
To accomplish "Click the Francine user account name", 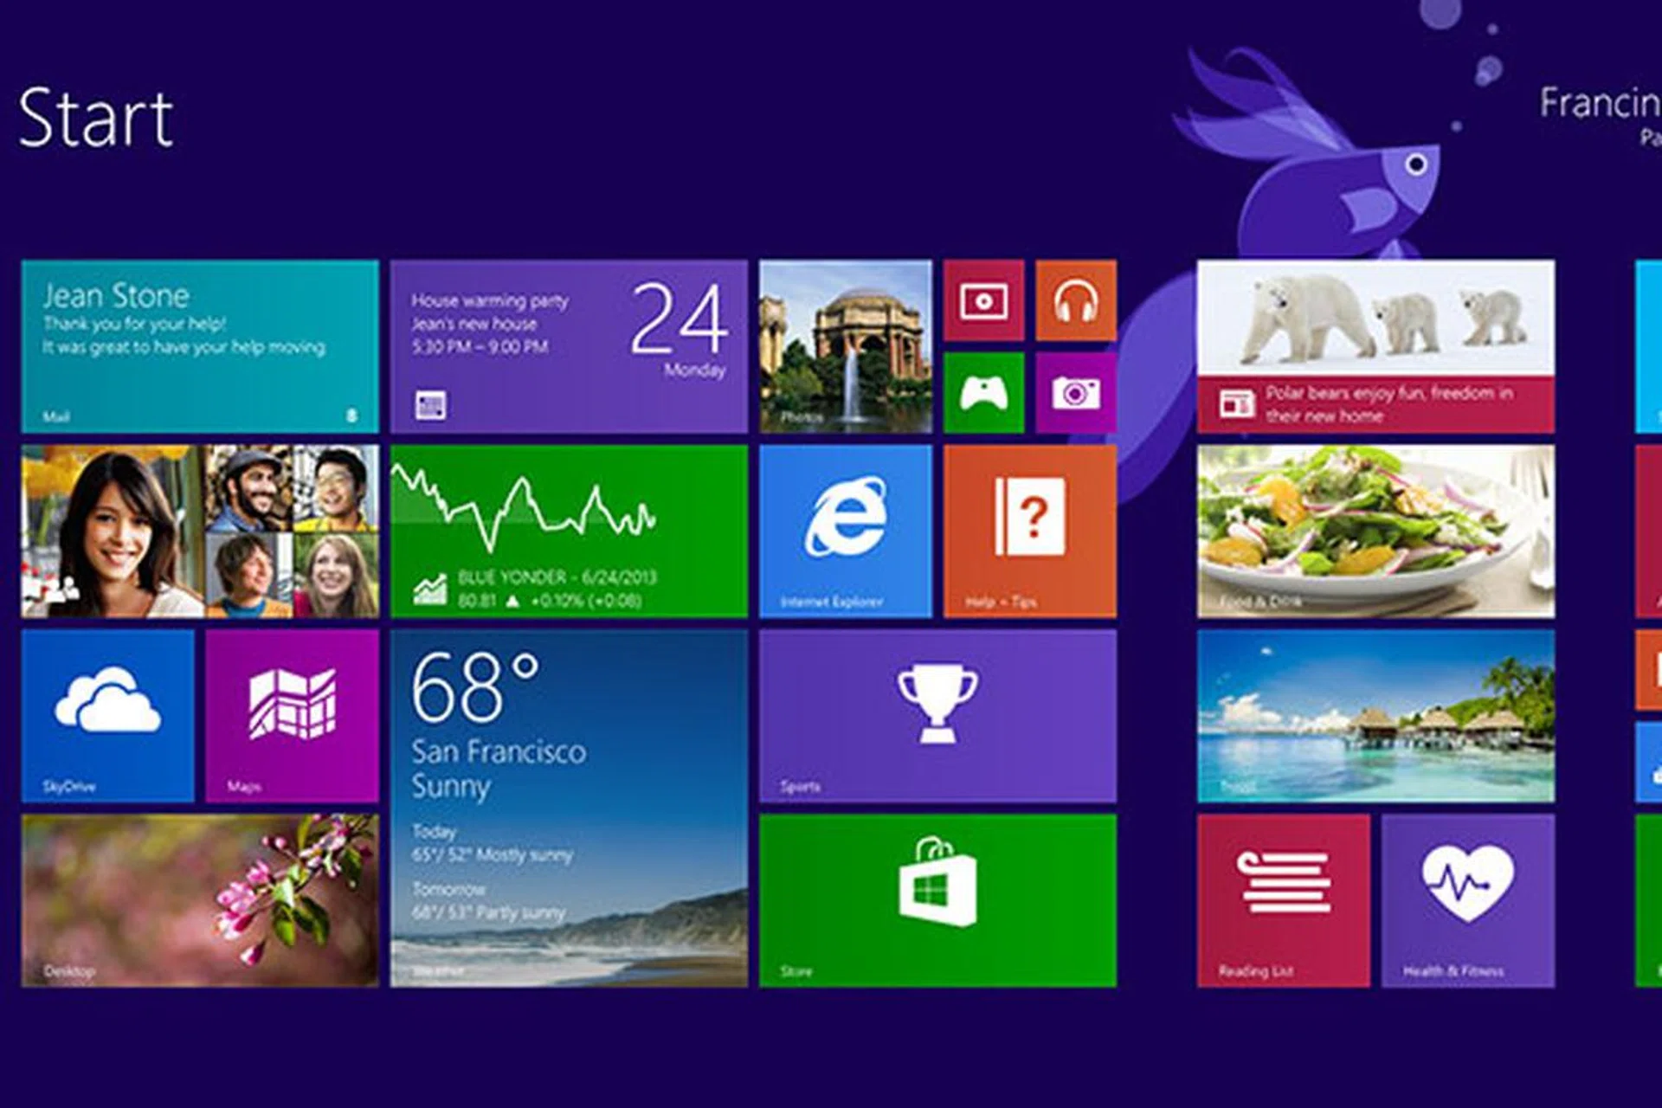I will tap(1600, 104).
